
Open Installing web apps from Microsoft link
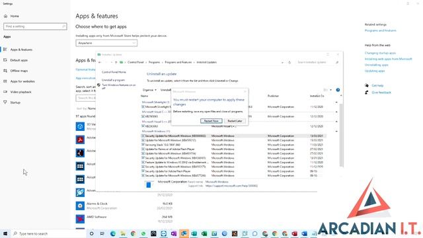tap(388, 59)
